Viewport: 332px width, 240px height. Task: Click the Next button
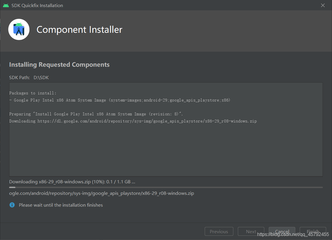click(x=251, y=231)
